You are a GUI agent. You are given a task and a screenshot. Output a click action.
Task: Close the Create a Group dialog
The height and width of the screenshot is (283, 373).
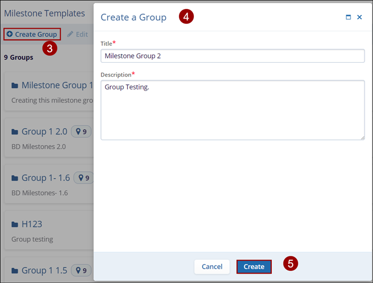360,17
